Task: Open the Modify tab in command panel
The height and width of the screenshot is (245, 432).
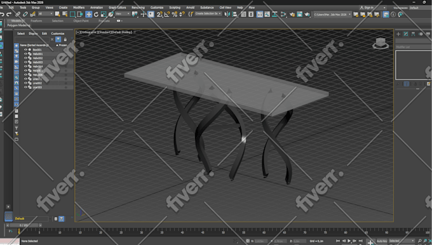Action: pos(406,34)
